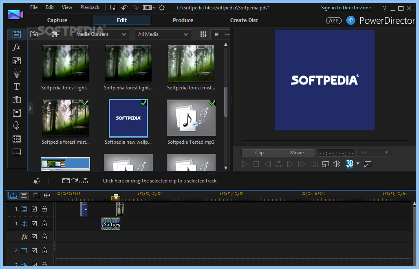Open the Effect Room (fx) icon
The width and height of the screenshot is (419, 269).
pos(17,47)
